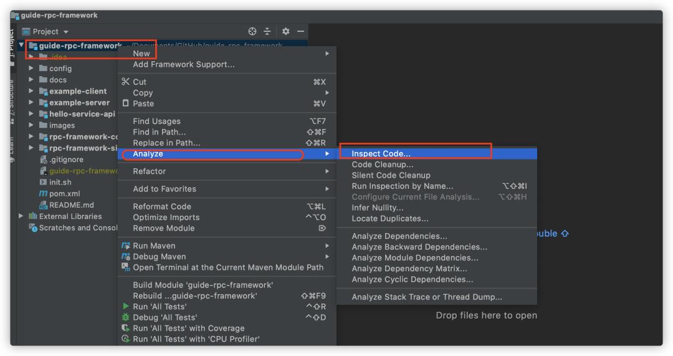Collapse the guide-rpc-framework root node
673x356 pixels.
[22, 46]
